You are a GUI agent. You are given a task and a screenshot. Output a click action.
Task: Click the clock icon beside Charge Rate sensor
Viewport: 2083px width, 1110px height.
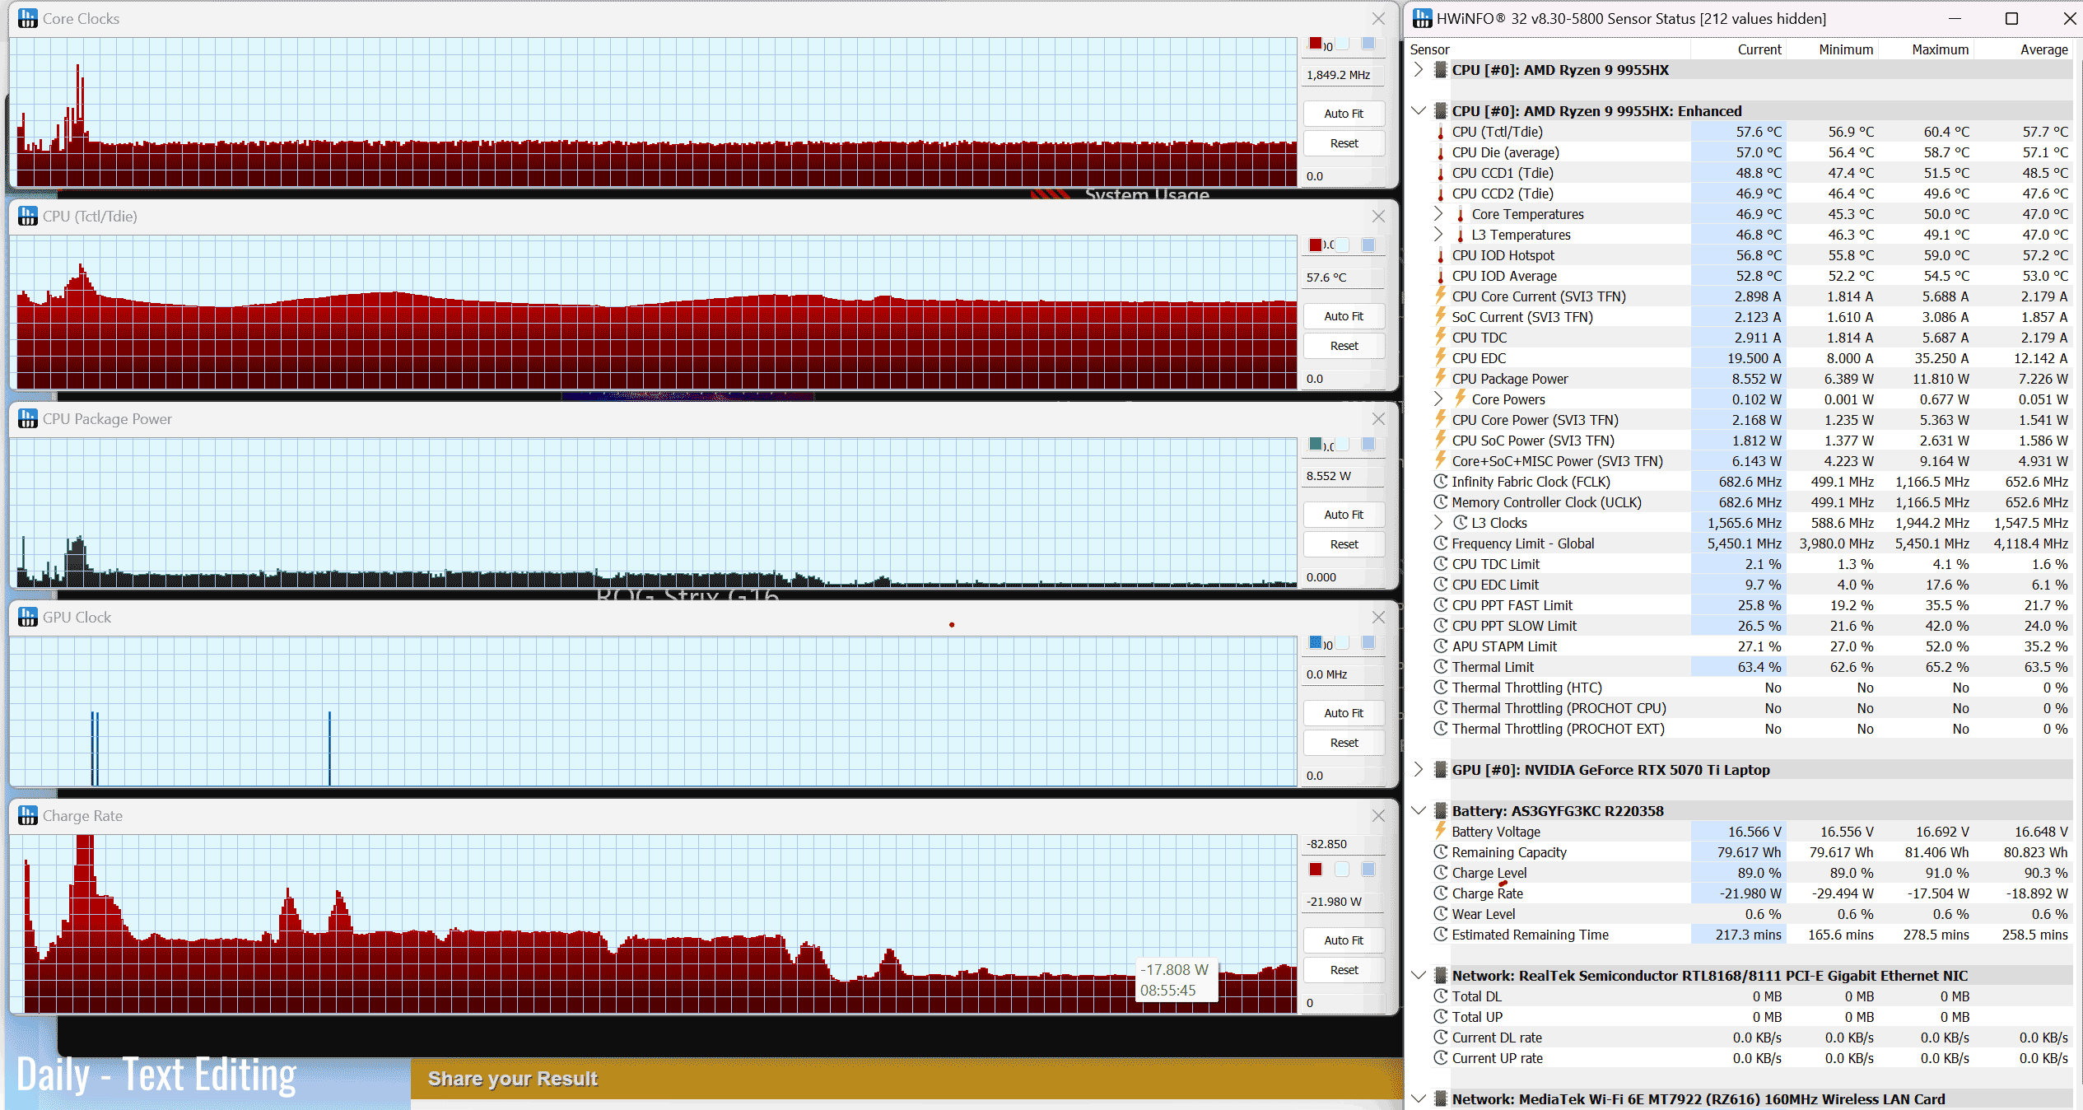coord(1441,893)
